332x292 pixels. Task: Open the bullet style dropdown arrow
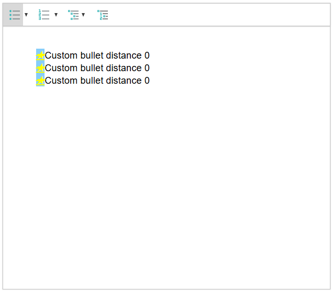pos(26,15)
